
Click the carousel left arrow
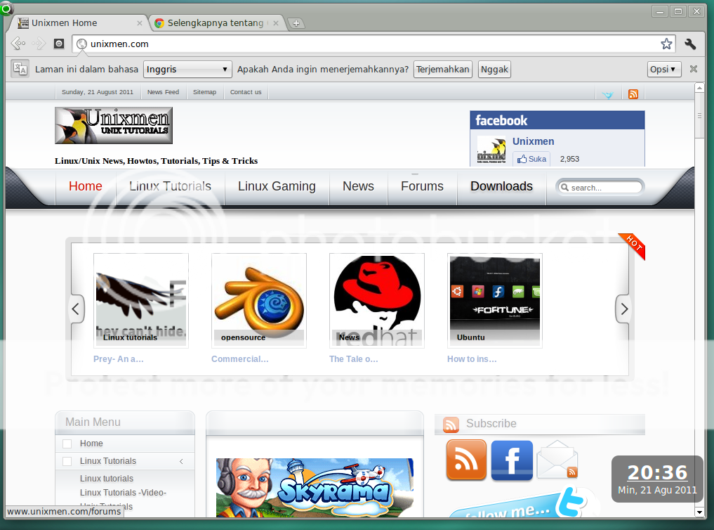pyautogui.click(x=76, y=309)
